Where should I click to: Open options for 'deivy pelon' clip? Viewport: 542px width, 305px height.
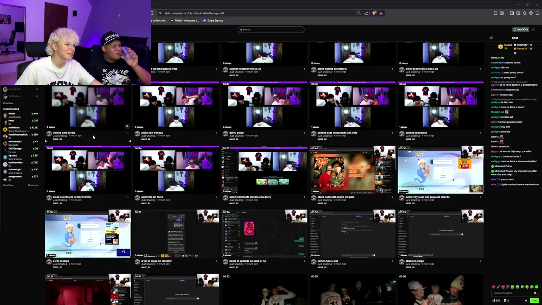point(304,133)
